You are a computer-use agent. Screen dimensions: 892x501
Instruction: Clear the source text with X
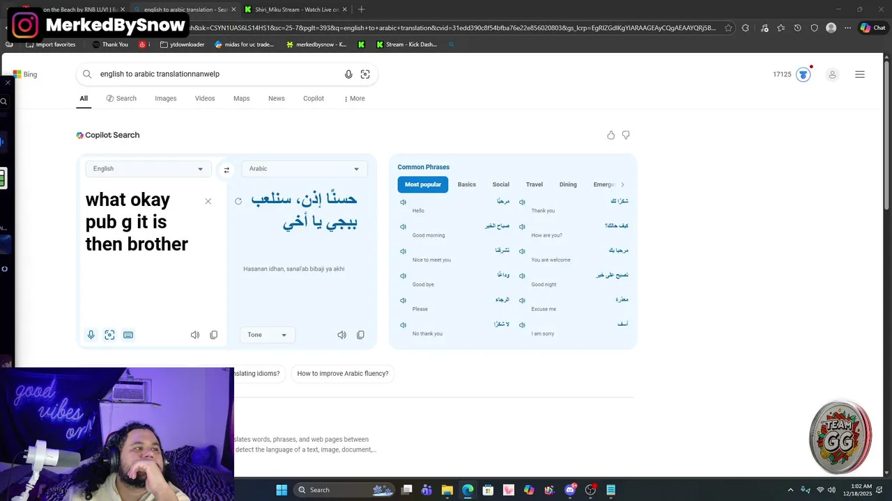[208, 201]
